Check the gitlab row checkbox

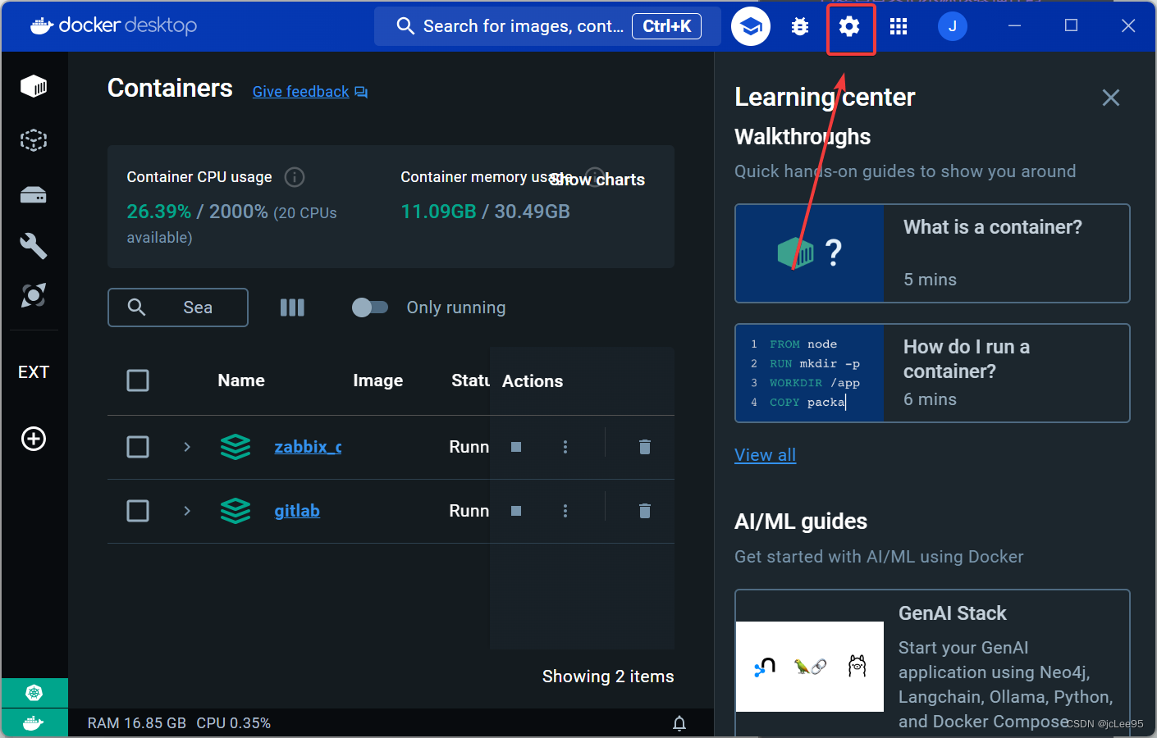(138, 511)
